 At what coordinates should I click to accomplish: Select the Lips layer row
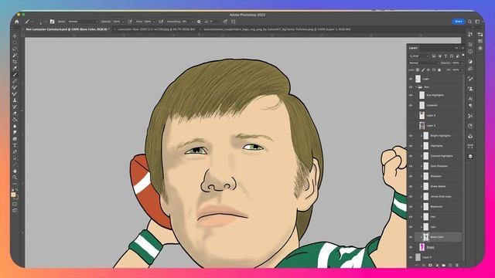(438, 227)
